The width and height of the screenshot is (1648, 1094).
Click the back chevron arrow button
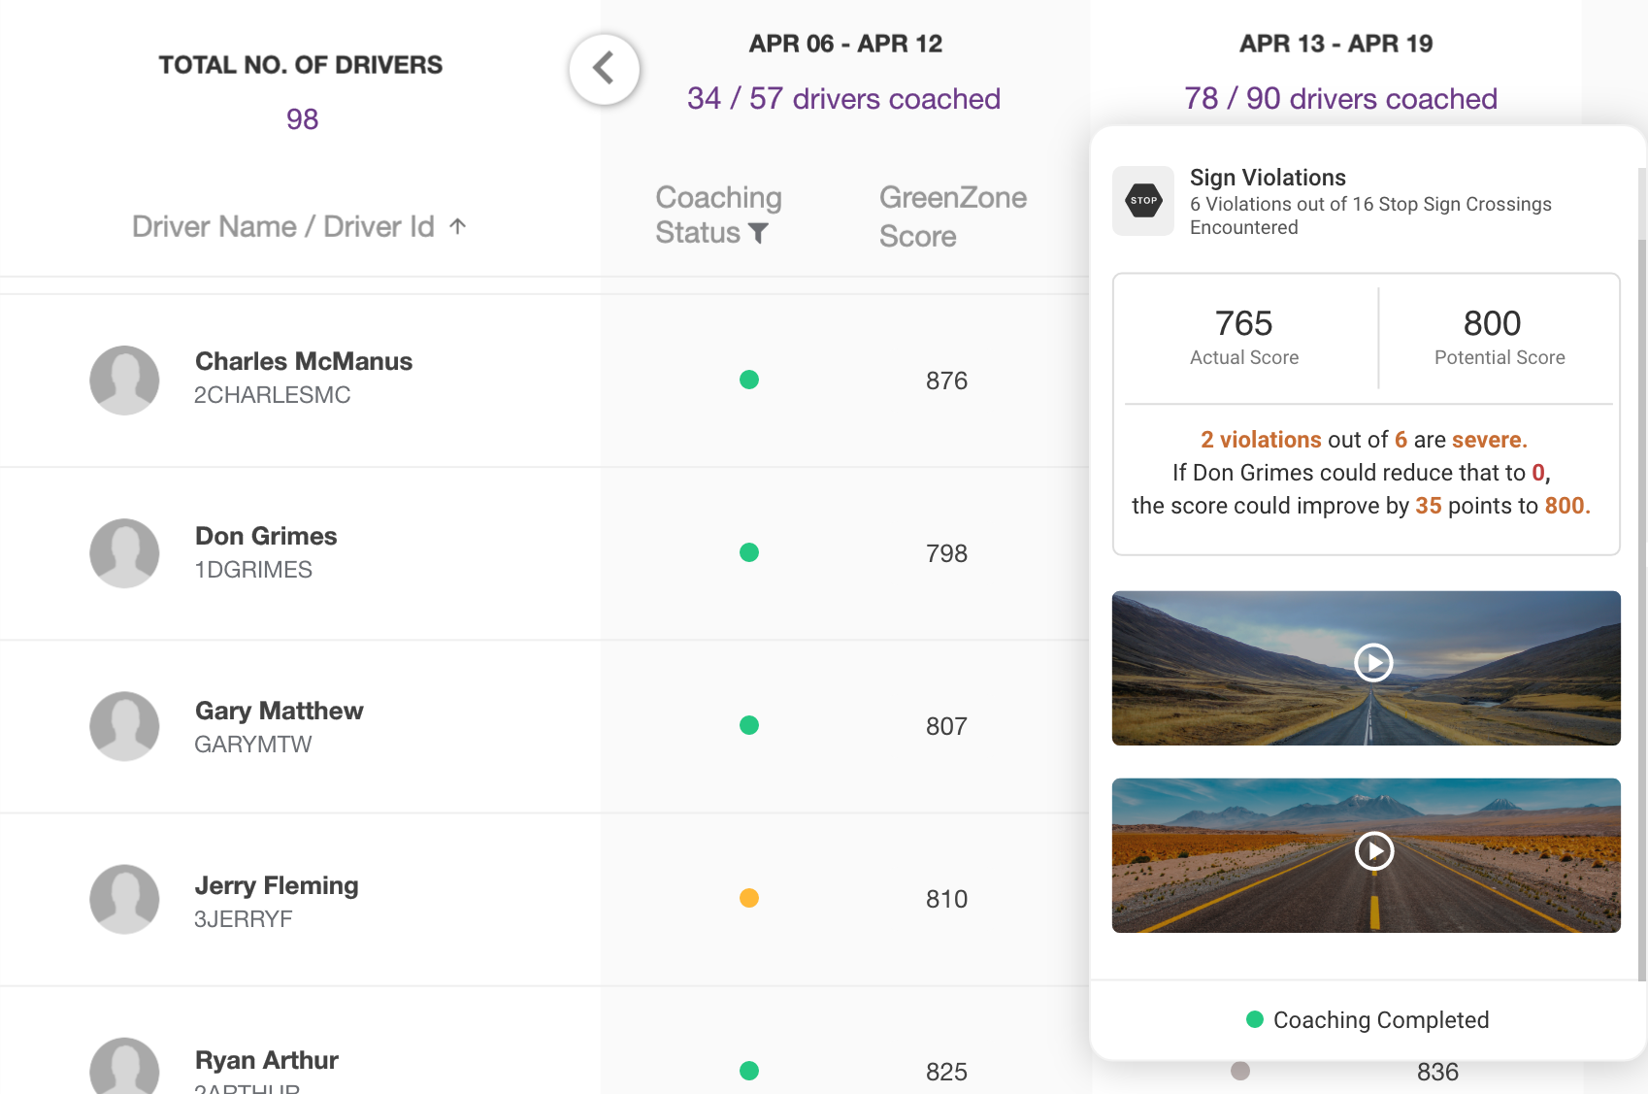pos(604,69)
